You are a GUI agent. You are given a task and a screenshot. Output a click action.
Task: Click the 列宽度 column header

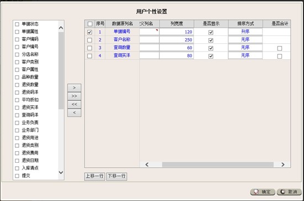pos(177,24)
